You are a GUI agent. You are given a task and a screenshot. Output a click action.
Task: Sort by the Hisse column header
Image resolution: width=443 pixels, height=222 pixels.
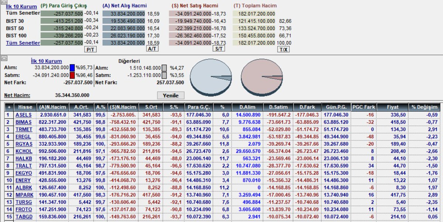click(25, 107)
